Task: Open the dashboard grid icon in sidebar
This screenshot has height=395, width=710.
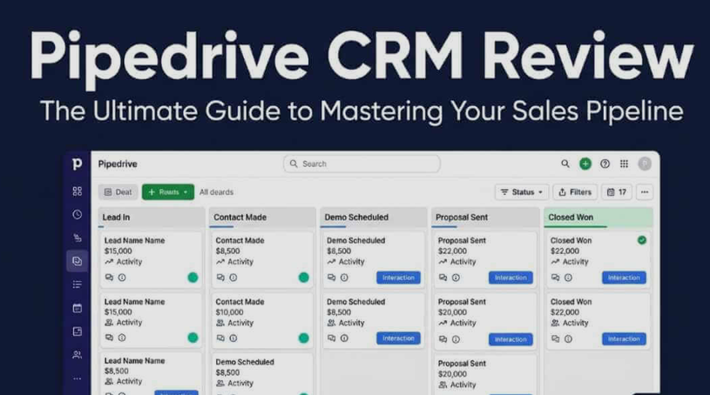Action: click(77, 191)
